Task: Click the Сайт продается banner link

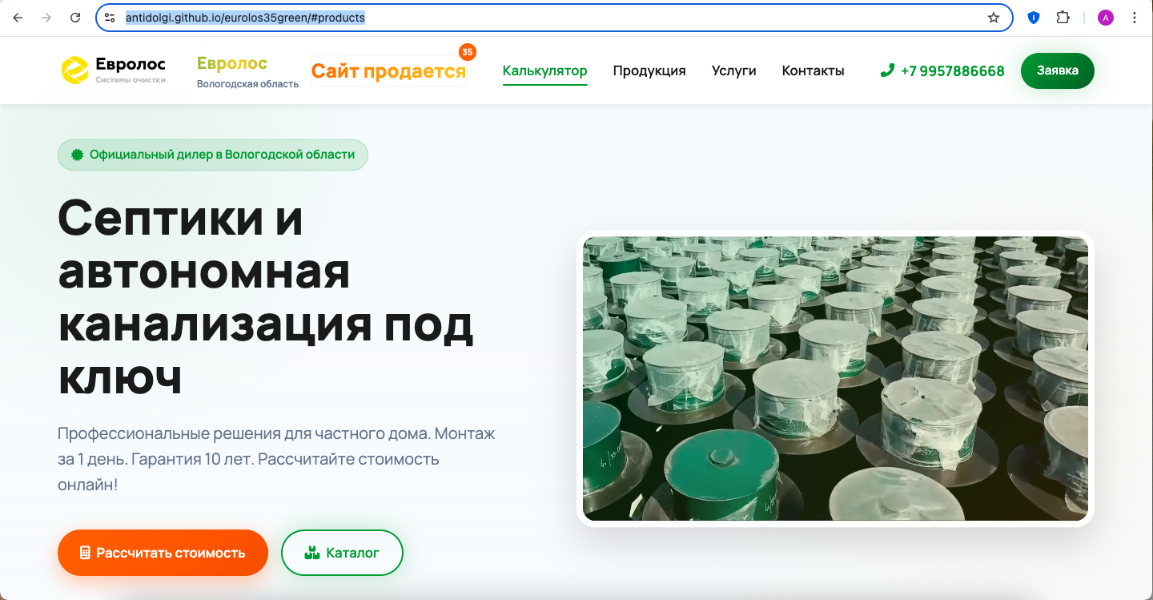Action: [388, 71]
